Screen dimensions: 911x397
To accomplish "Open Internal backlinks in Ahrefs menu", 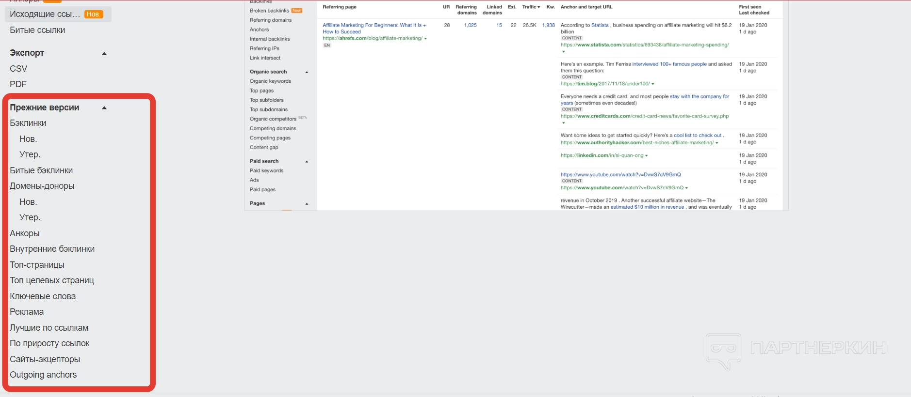I will 270,39.
